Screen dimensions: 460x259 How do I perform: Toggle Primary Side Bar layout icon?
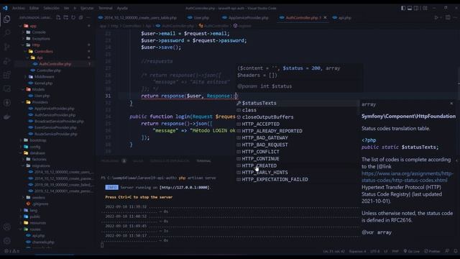pos(403,8)
